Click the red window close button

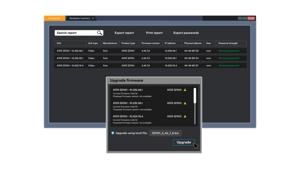[251, 18]
